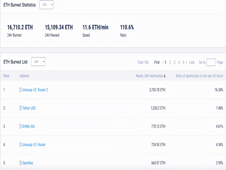Viewport: 226px width, 170px height.
Task: Click contract icon beside Uniswap V2 Router 2
Action: point(20,90)
